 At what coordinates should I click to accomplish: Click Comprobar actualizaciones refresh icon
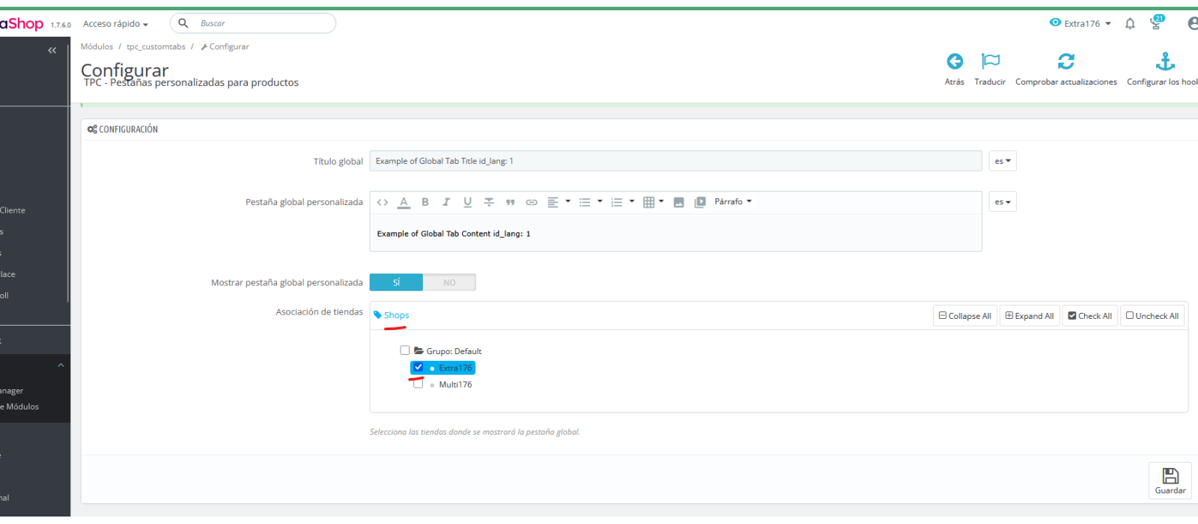[1066, 61]
